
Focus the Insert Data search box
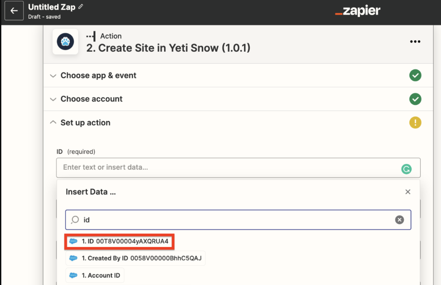238,220
